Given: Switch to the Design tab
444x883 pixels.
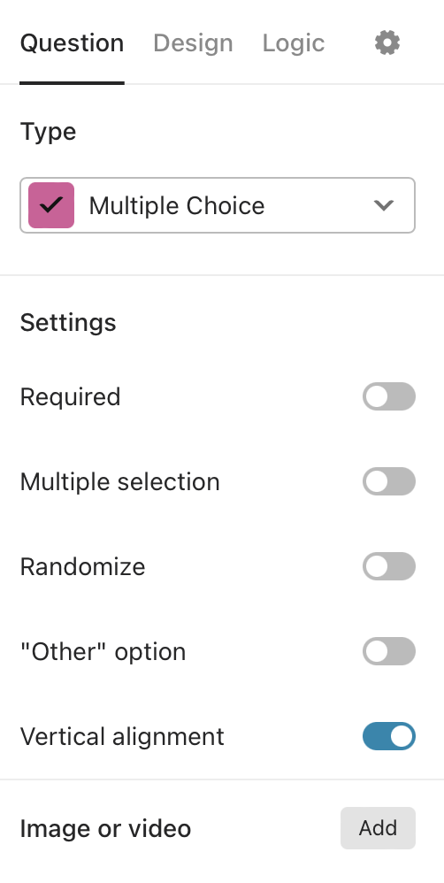Looking at the screenshot, I should [193, 42].
